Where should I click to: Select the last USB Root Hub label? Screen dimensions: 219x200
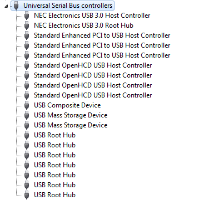tap(55, 195)
